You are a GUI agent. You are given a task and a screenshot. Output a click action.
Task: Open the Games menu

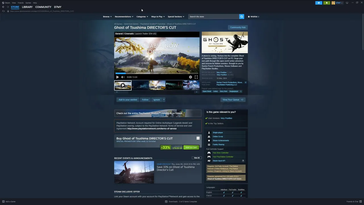coord(28,3)
